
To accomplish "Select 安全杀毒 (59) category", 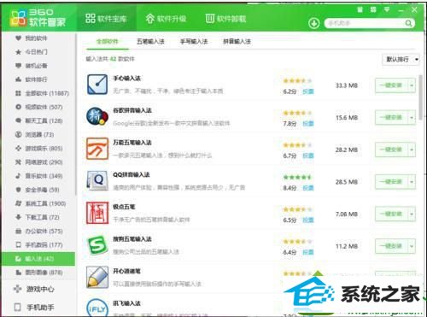I will pos(37,190).
